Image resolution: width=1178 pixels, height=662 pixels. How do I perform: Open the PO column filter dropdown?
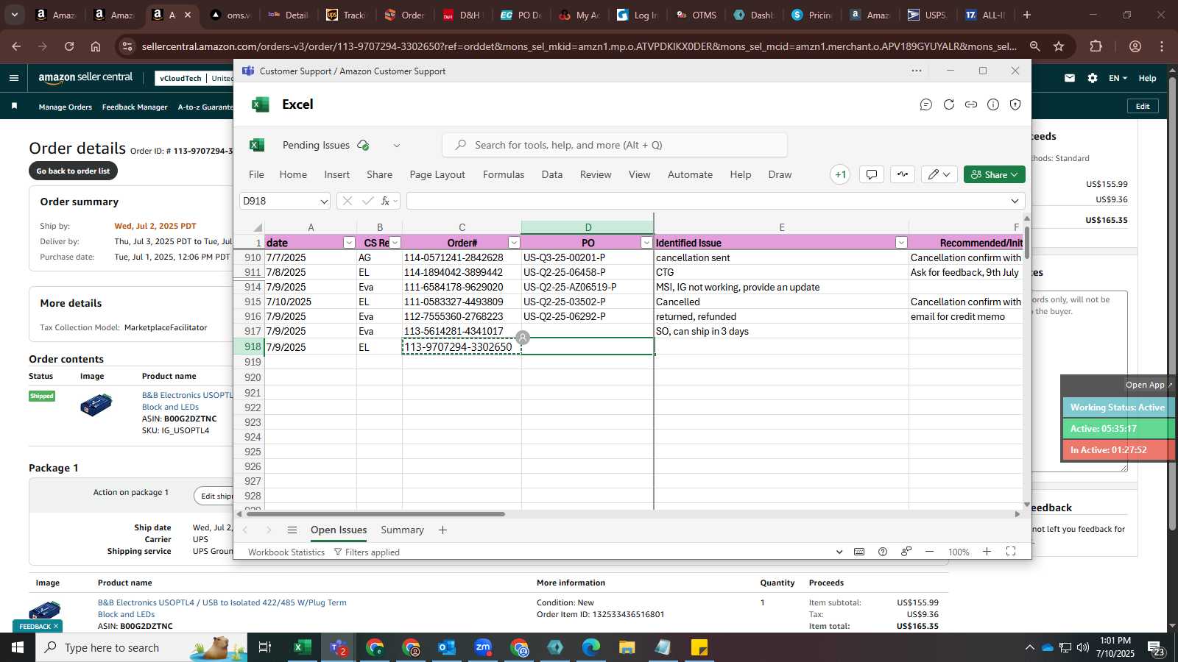pyautogui.click(x=646, y=243)
